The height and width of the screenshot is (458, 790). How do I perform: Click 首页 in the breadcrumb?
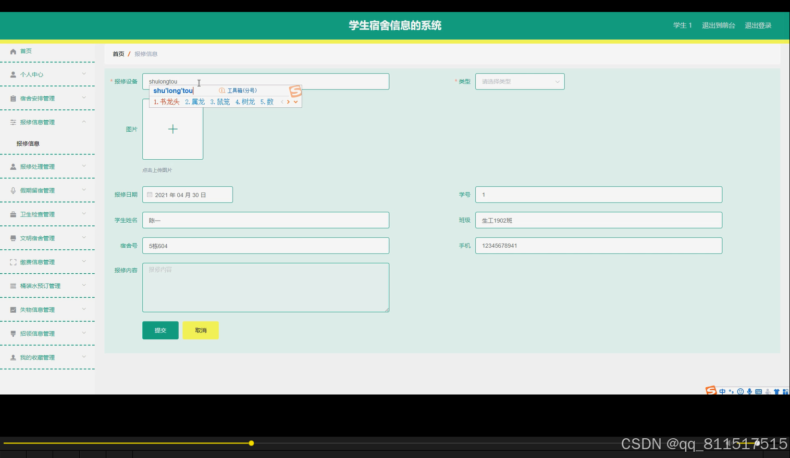[118, 54]
